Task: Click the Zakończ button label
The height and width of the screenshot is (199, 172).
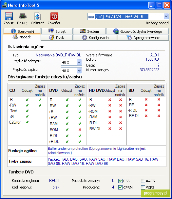Action: [x=54, y=23]
